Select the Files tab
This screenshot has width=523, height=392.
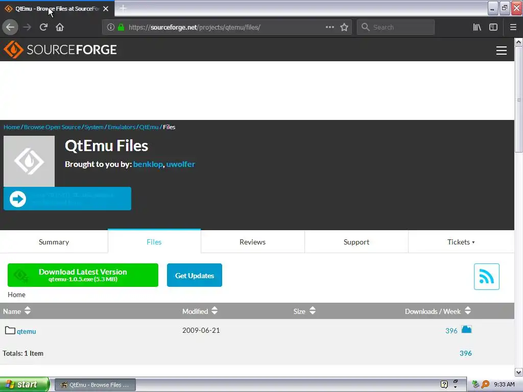154,242
